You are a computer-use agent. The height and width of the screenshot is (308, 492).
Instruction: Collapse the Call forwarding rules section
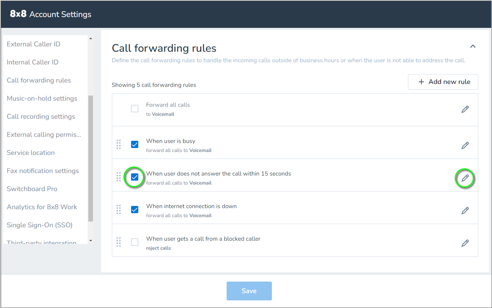(473, 46)
